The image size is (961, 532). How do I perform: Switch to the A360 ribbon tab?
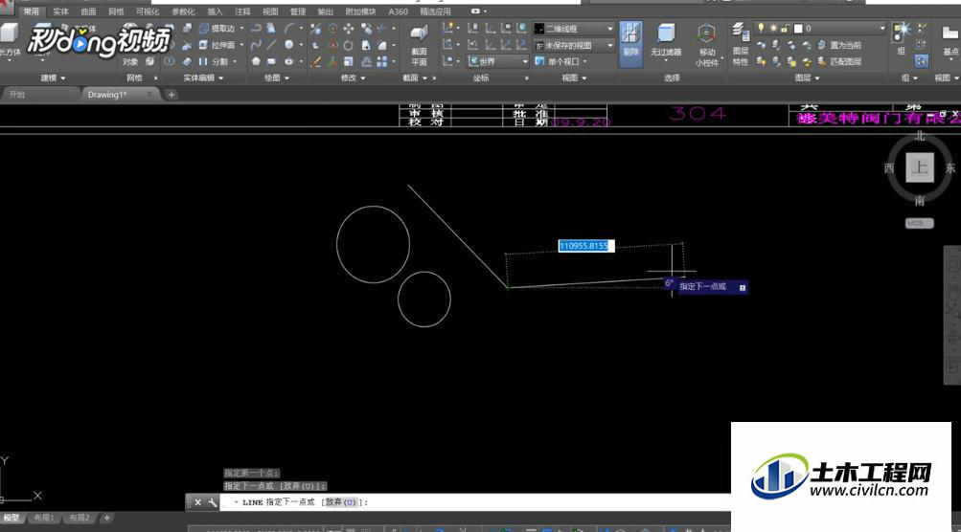pos(398,11)
